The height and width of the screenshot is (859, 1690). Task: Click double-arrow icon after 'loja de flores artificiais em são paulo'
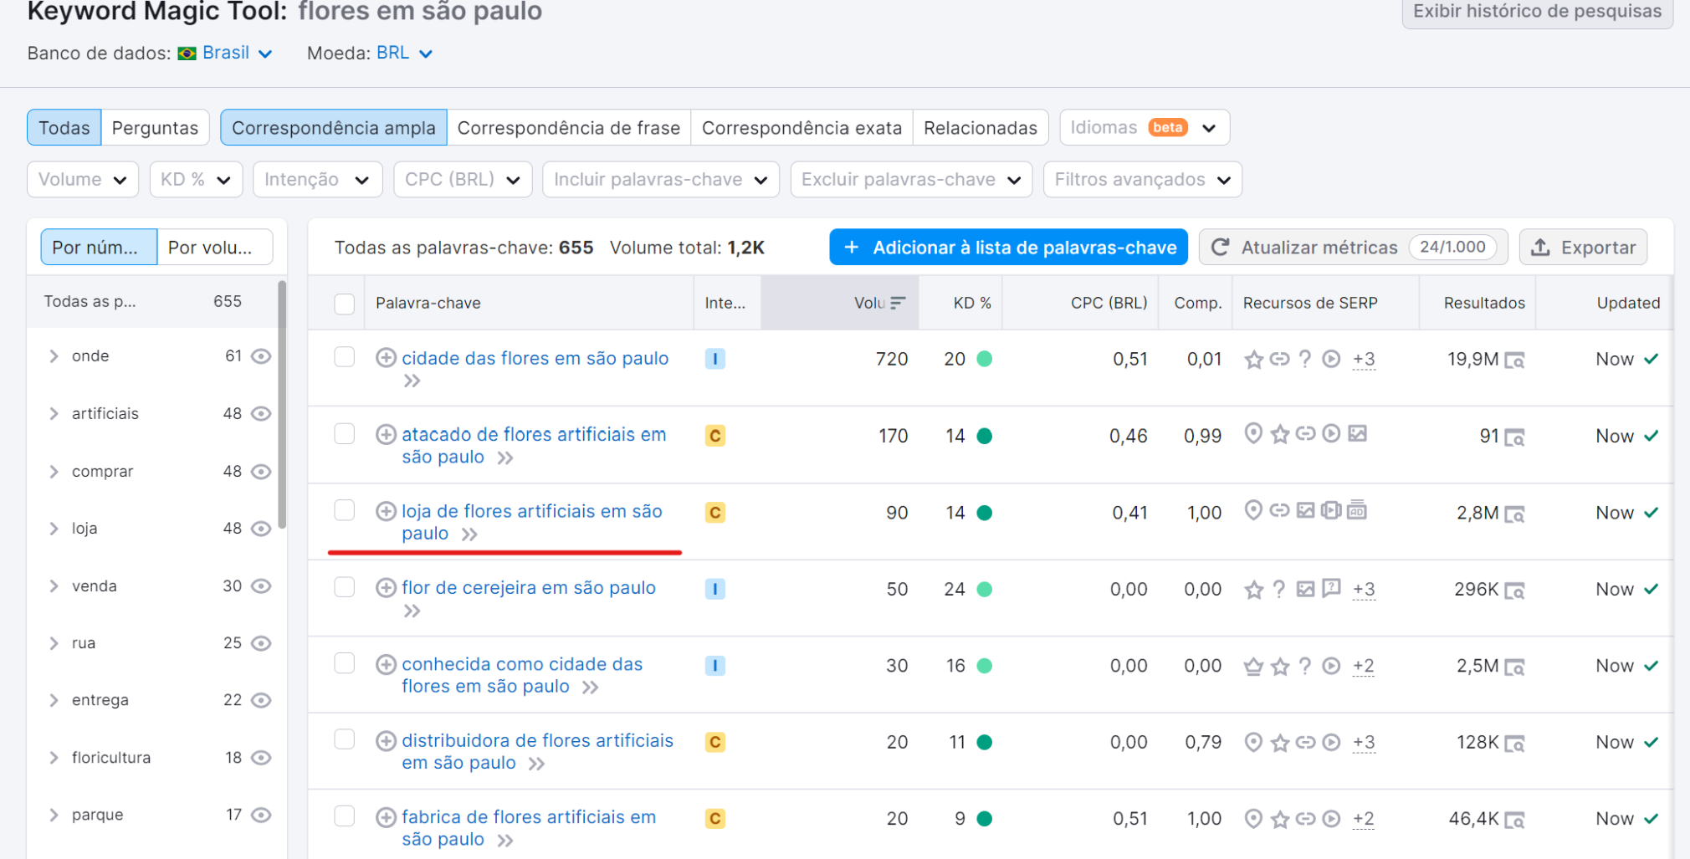coord(469,534)
